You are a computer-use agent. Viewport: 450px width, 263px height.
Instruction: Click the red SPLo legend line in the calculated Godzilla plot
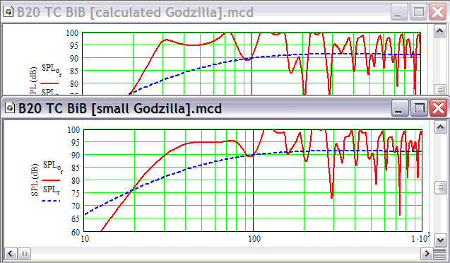49,83
